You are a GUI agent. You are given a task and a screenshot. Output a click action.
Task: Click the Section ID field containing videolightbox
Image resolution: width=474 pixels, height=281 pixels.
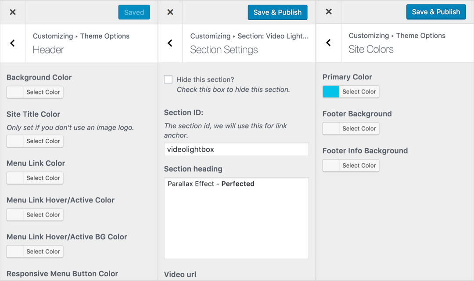(x=237, y=149)
